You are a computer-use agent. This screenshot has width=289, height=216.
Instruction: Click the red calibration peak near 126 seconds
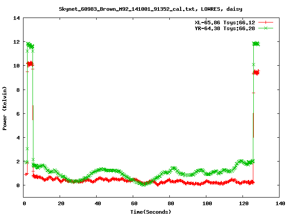pos(256,72)
